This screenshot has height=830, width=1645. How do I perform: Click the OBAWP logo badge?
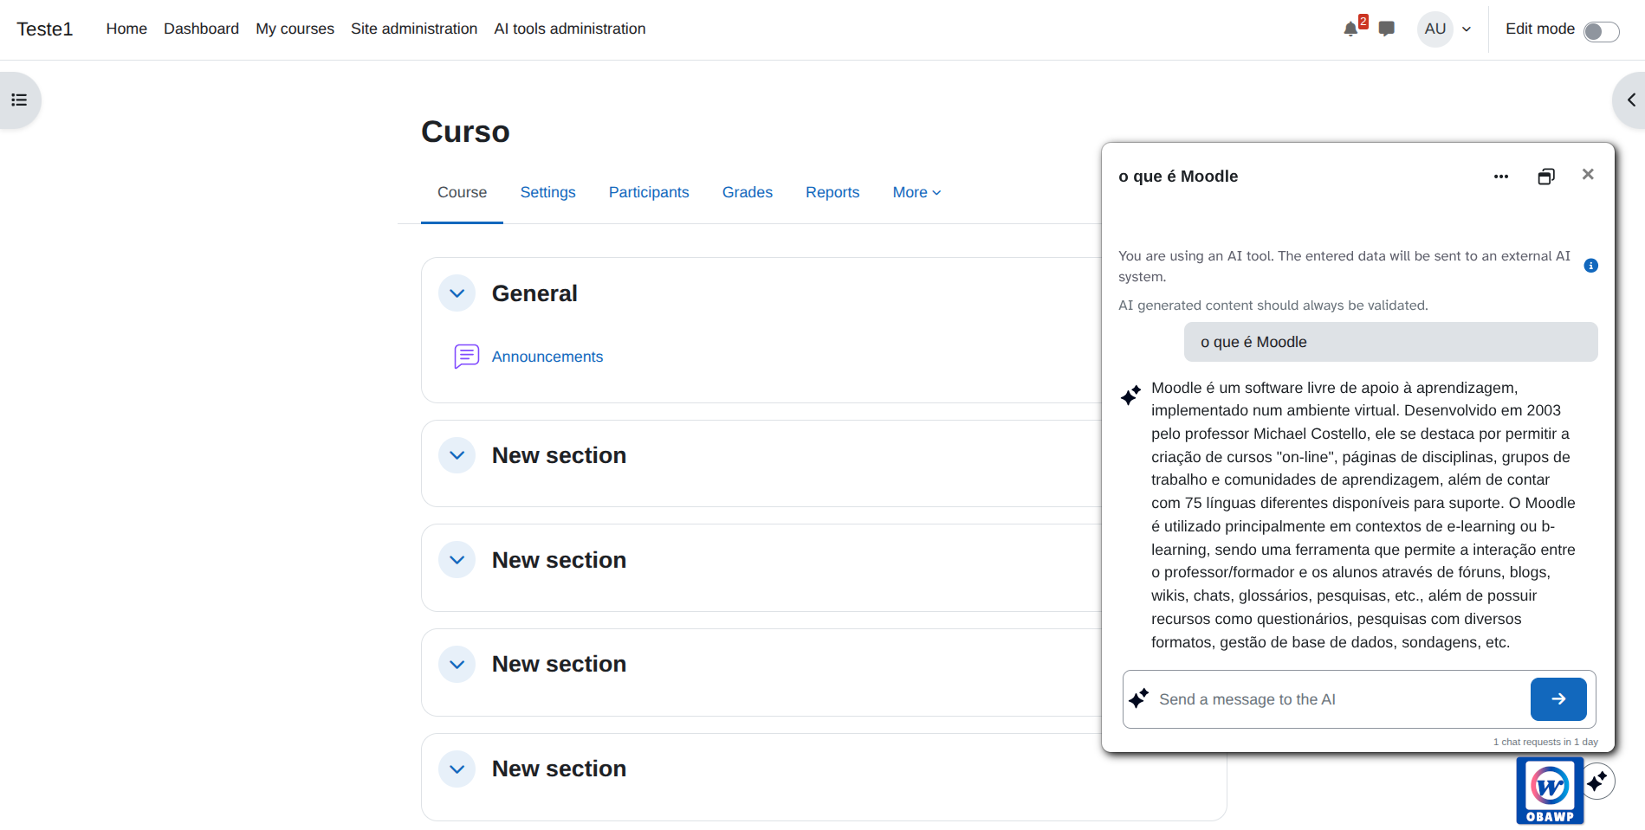tap(1550, 791)
